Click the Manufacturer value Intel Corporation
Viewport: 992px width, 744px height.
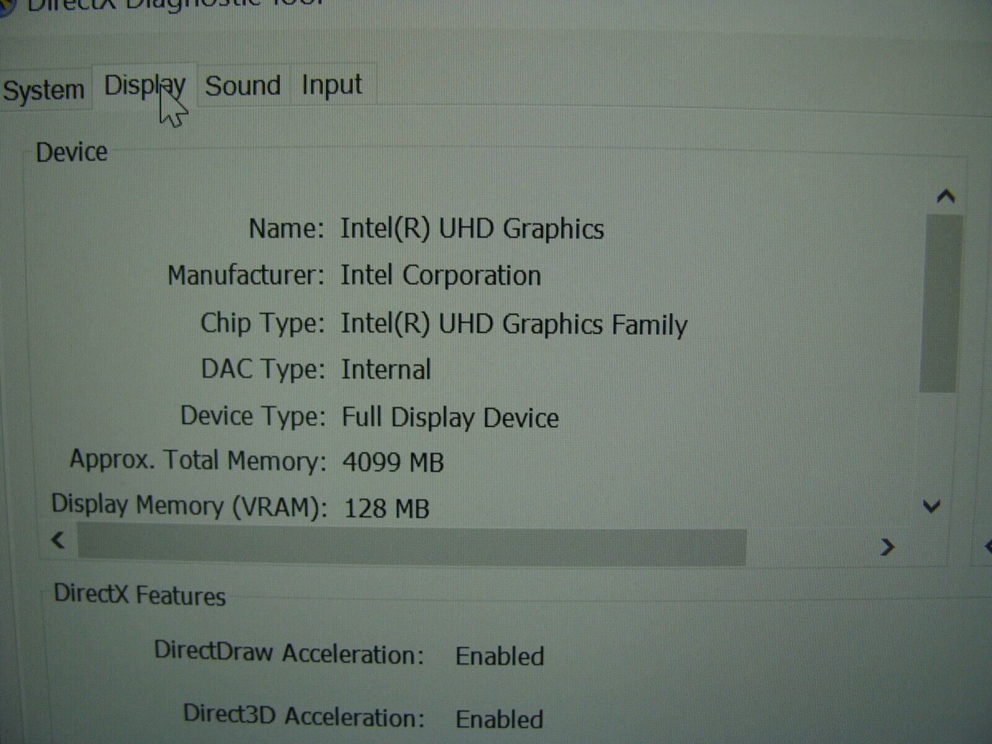coord(440,275)
